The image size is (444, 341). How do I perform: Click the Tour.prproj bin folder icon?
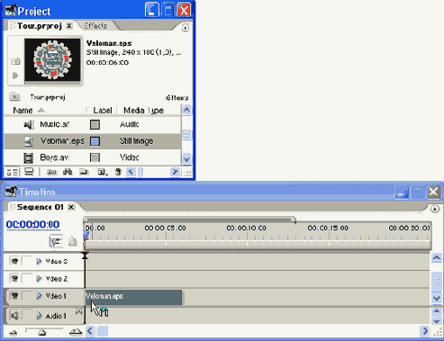coord(14,97)
